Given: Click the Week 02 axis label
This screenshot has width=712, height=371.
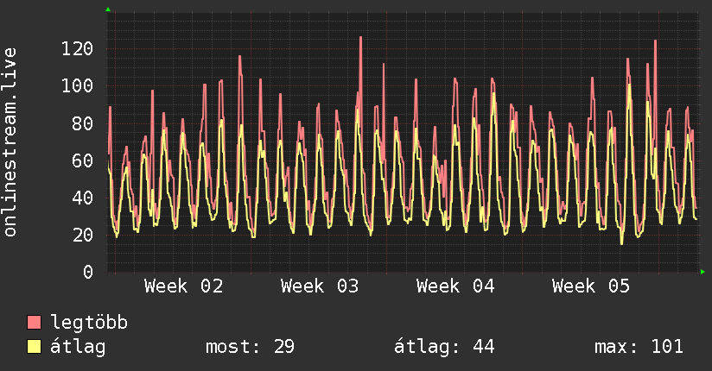Looking at the screenshot, I should 183,286.
